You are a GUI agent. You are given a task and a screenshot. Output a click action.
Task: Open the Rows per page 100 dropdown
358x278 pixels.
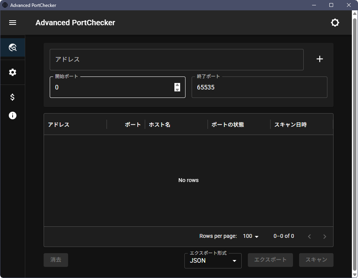[x=251, y=236]
